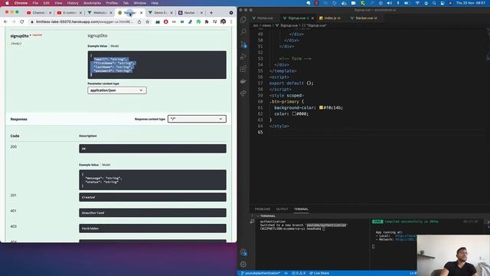Click #f0c14b color swatch on line 61
Screen dimensions: 490x276
[x=321, y=107]
